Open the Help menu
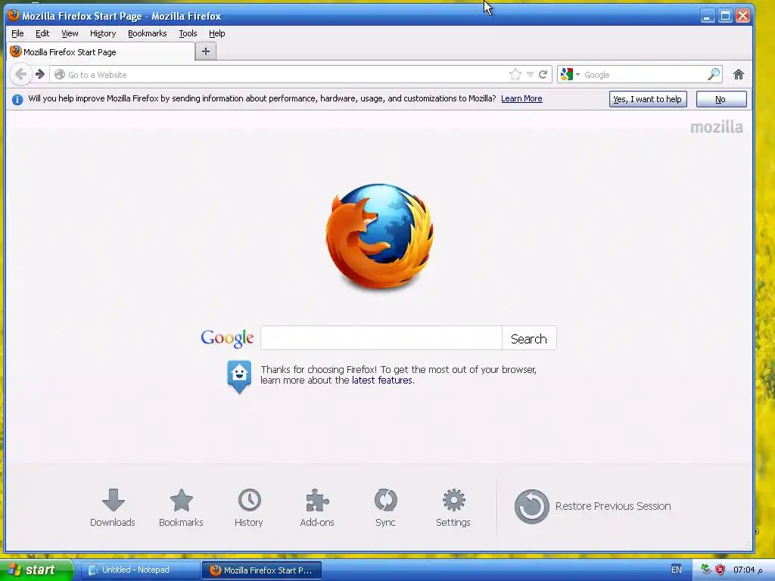Screen dimensions: 775x581 tap(216, 33)
